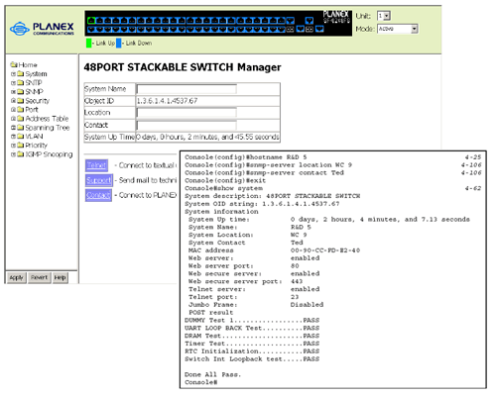
Task: Expand the Priority tree node
Action: click(x=13, y=146)
